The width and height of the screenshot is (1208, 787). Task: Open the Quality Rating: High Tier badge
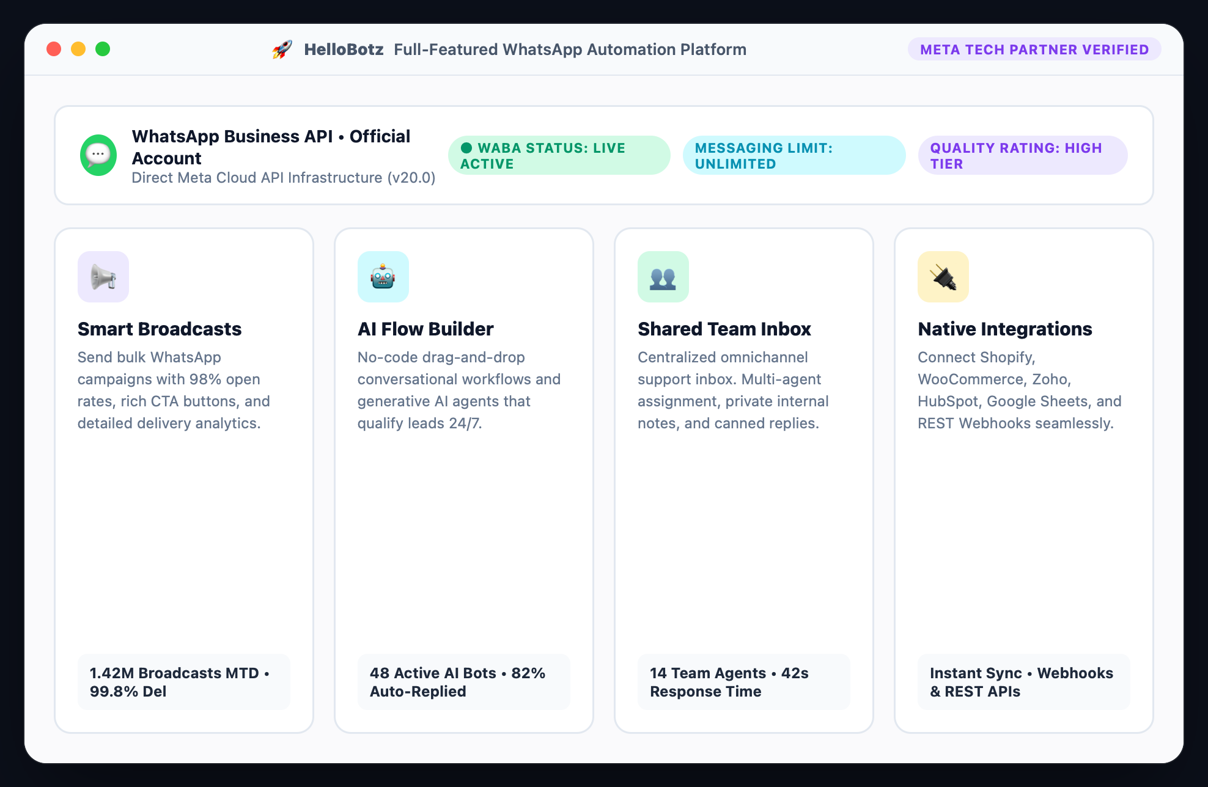click(1023, 155)
